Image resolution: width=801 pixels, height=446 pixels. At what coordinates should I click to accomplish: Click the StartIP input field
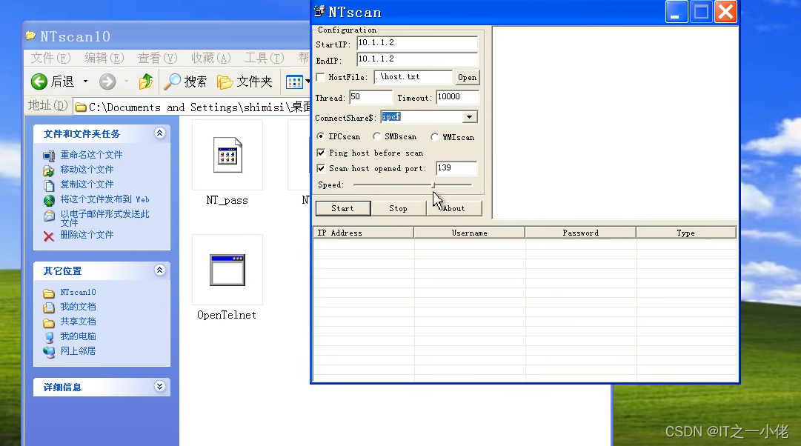417,43
